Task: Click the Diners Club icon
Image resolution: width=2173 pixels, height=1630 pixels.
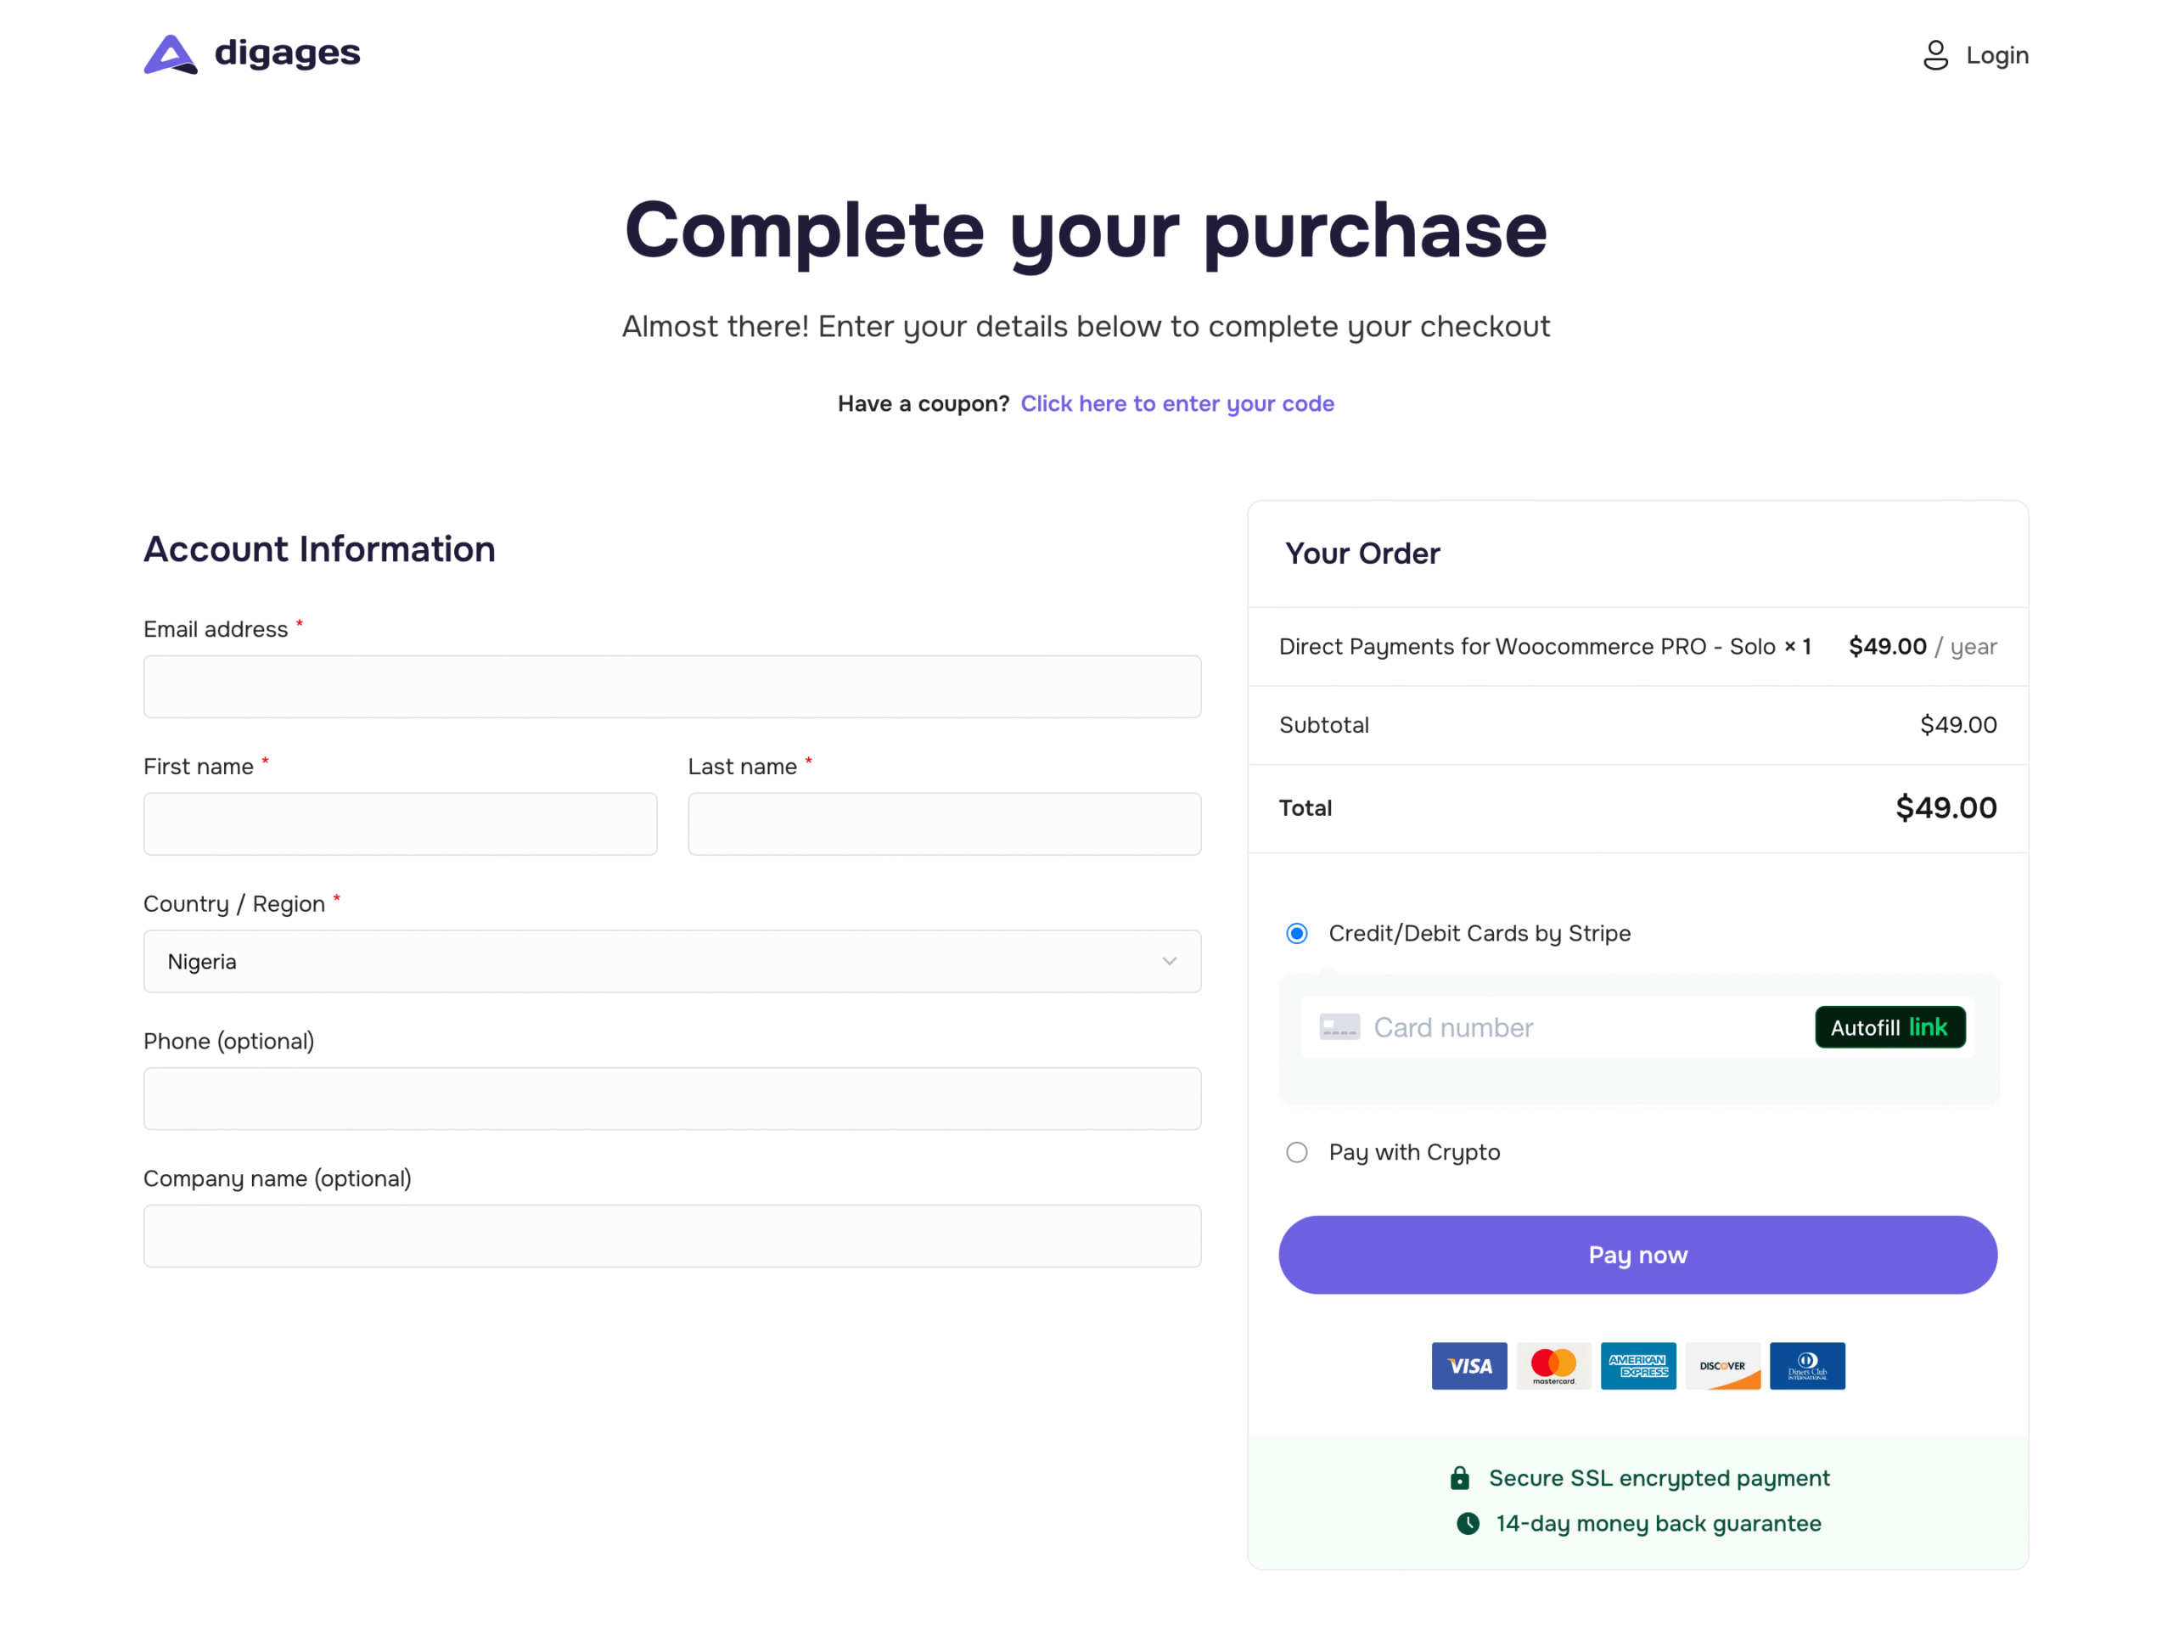Action: [1806, 1365]
